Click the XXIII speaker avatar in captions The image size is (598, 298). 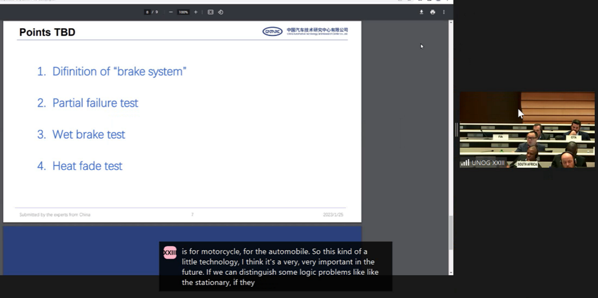[x=170, y=252]
